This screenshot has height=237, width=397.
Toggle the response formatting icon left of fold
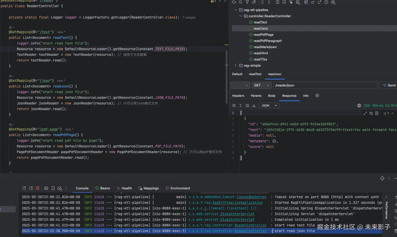(x=234, y=106)
